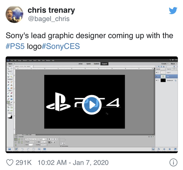Switch to the Quick editing tab
Image resolution: width=183 pixels, height=170 pixels.
(x=88, y=64)
